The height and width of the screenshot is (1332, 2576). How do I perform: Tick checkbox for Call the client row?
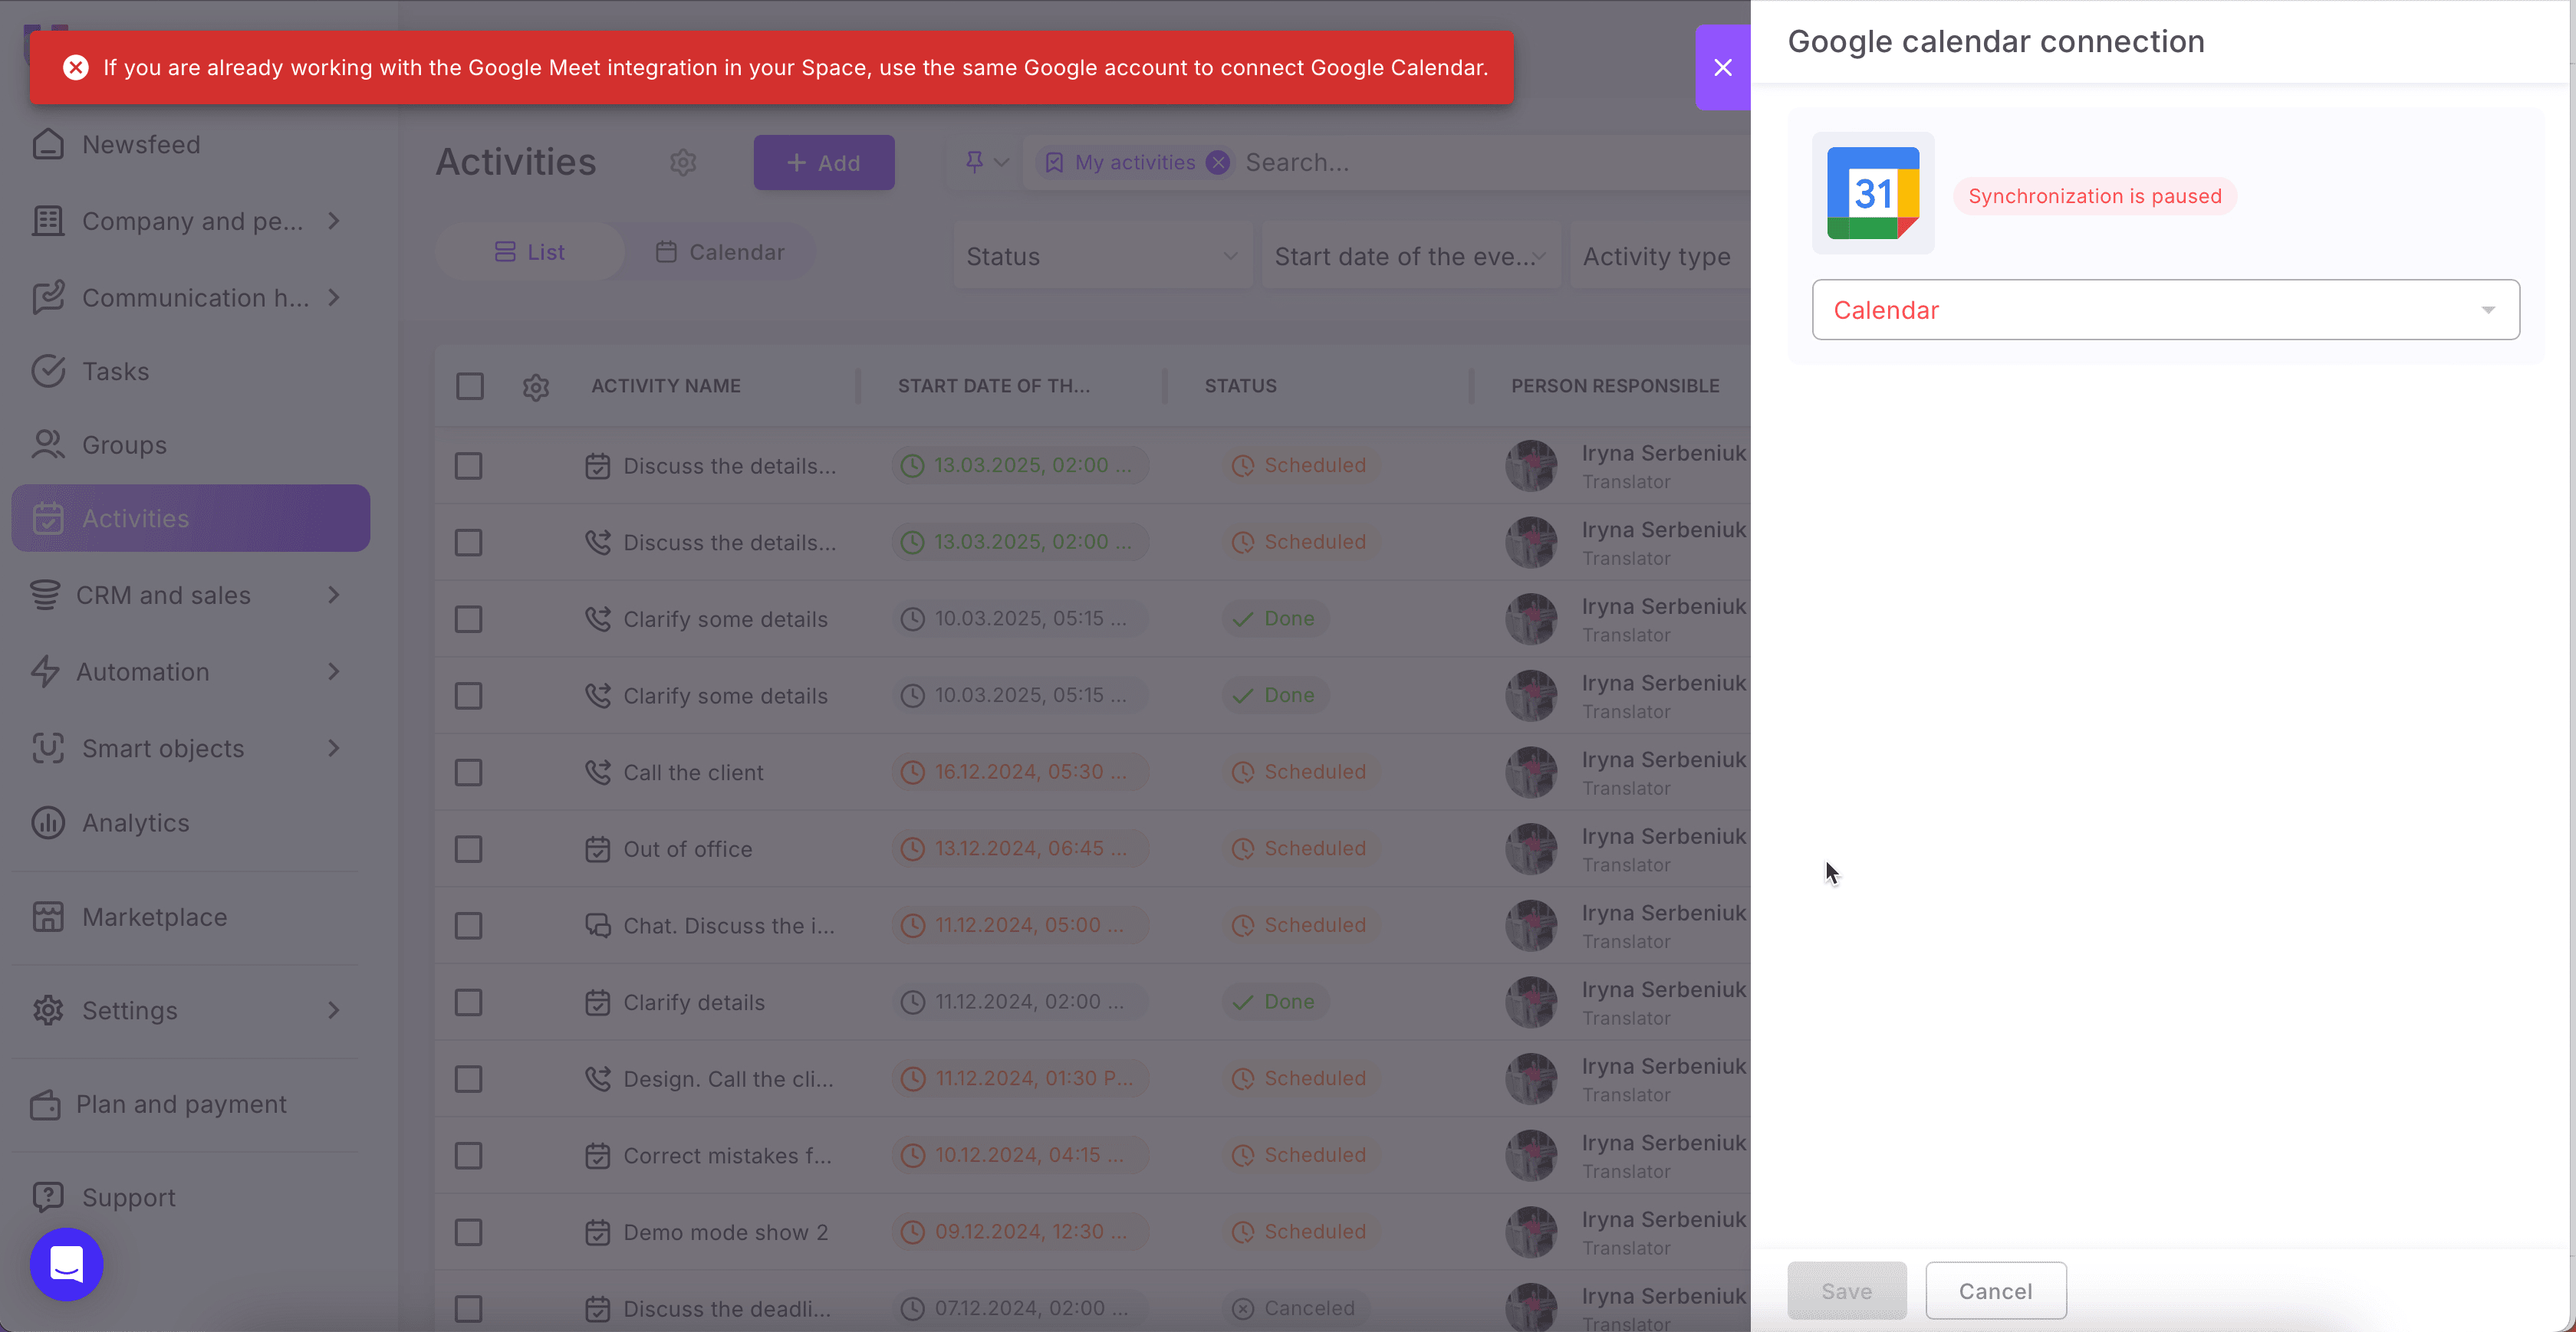click(469, 773)
